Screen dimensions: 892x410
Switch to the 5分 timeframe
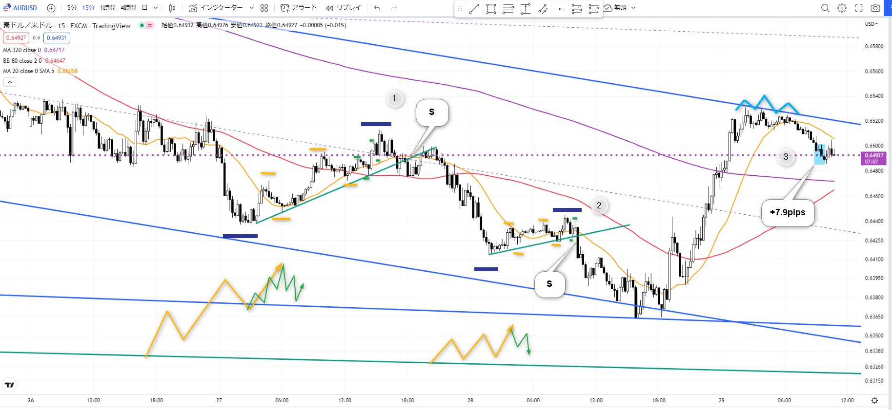click(x=72, y=8)
